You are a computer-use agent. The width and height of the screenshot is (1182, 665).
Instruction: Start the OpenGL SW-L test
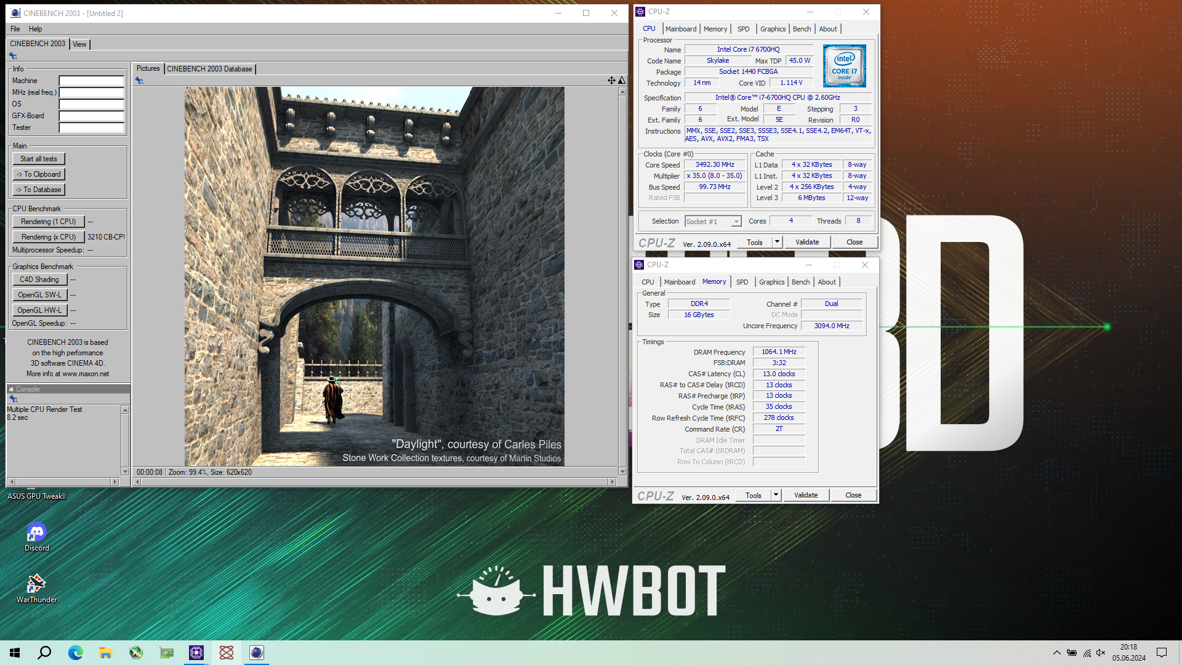pos(39,295)
